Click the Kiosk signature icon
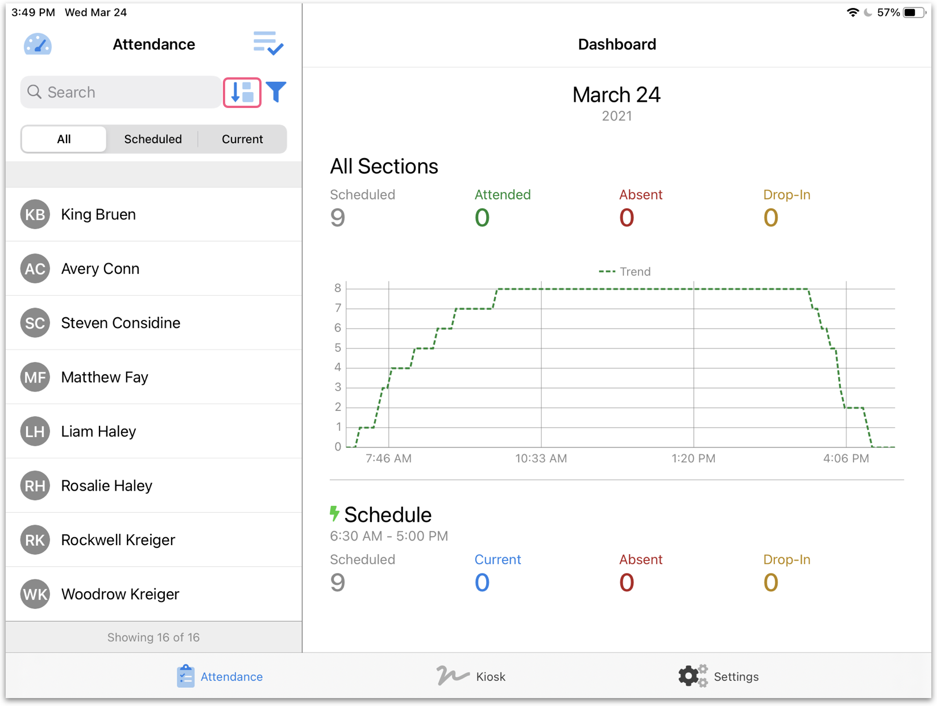937x706 pixels. (x=453, y=675)
